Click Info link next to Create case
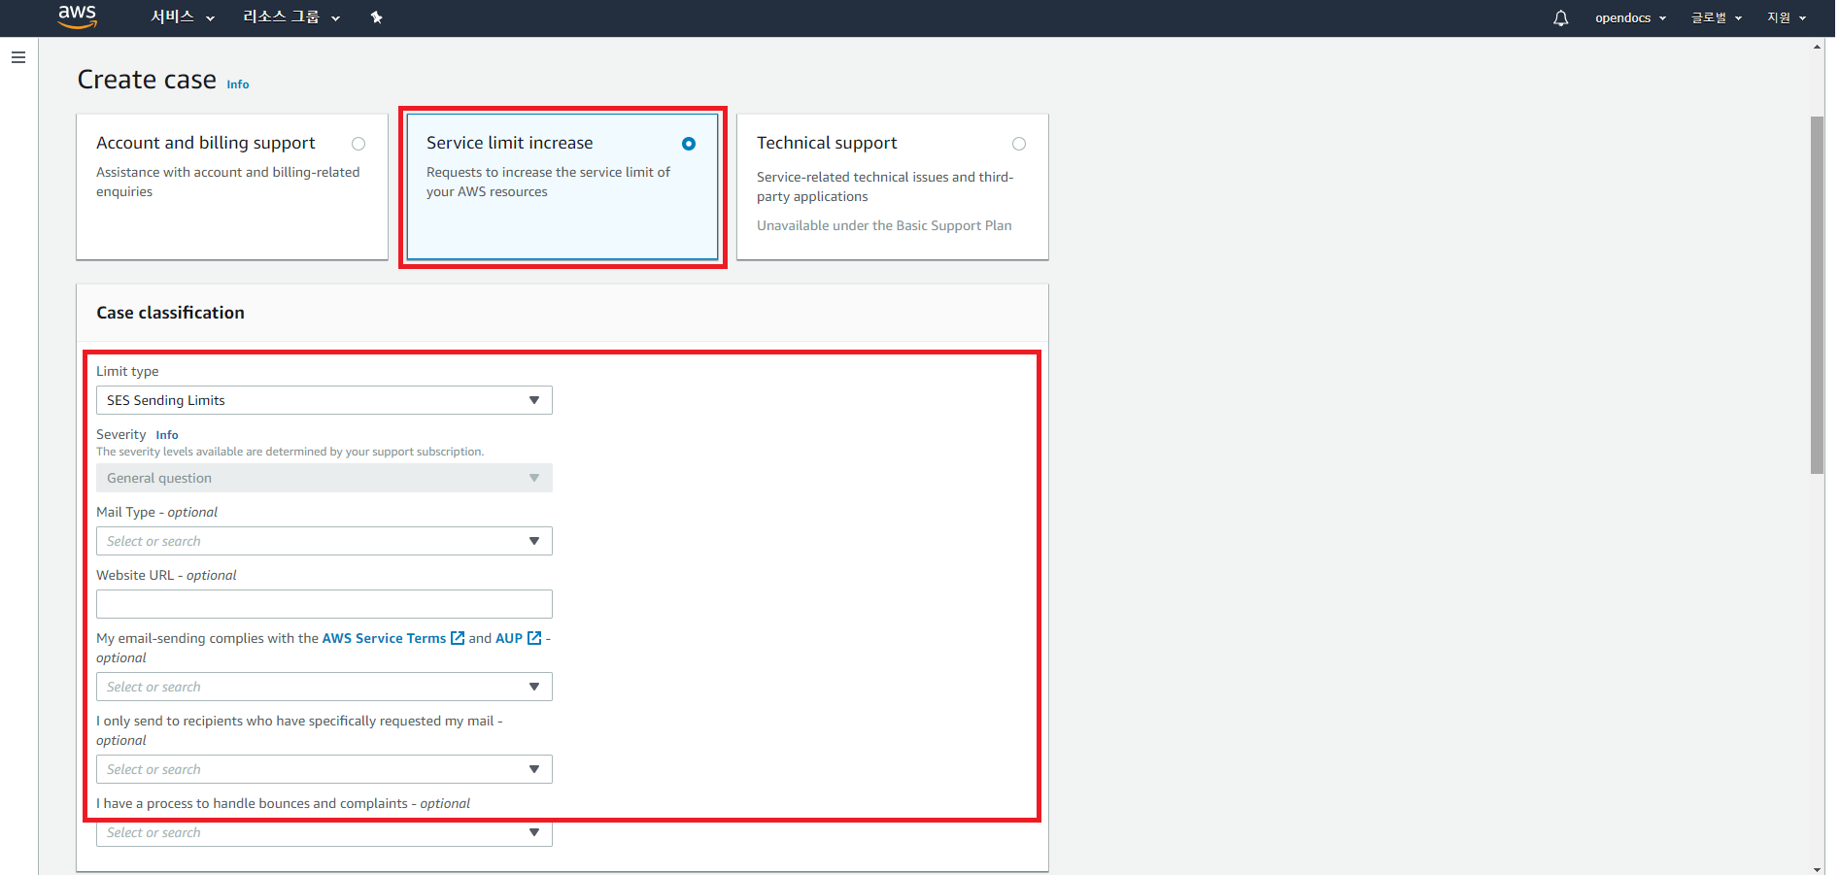Screen dimensions: 1840x875 [x=238, y=84]
